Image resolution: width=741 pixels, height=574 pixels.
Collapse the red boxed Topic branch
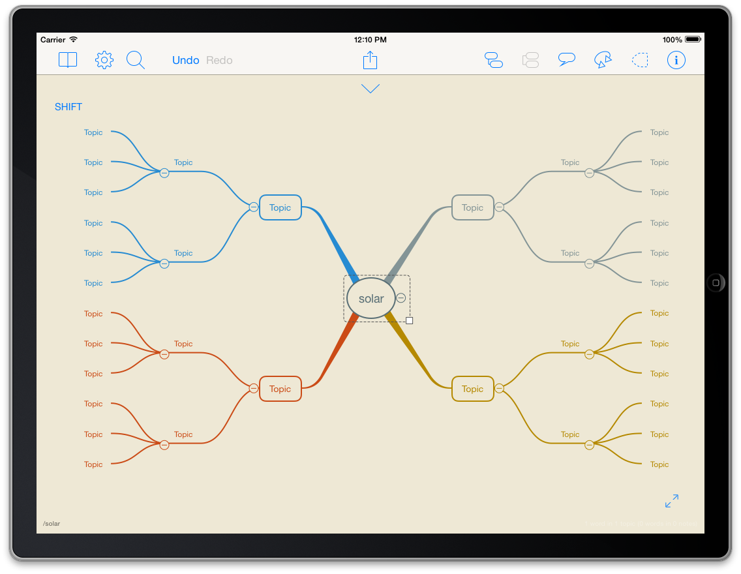pos(254,388)
